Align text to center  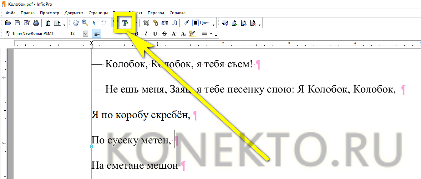(106, 34)
